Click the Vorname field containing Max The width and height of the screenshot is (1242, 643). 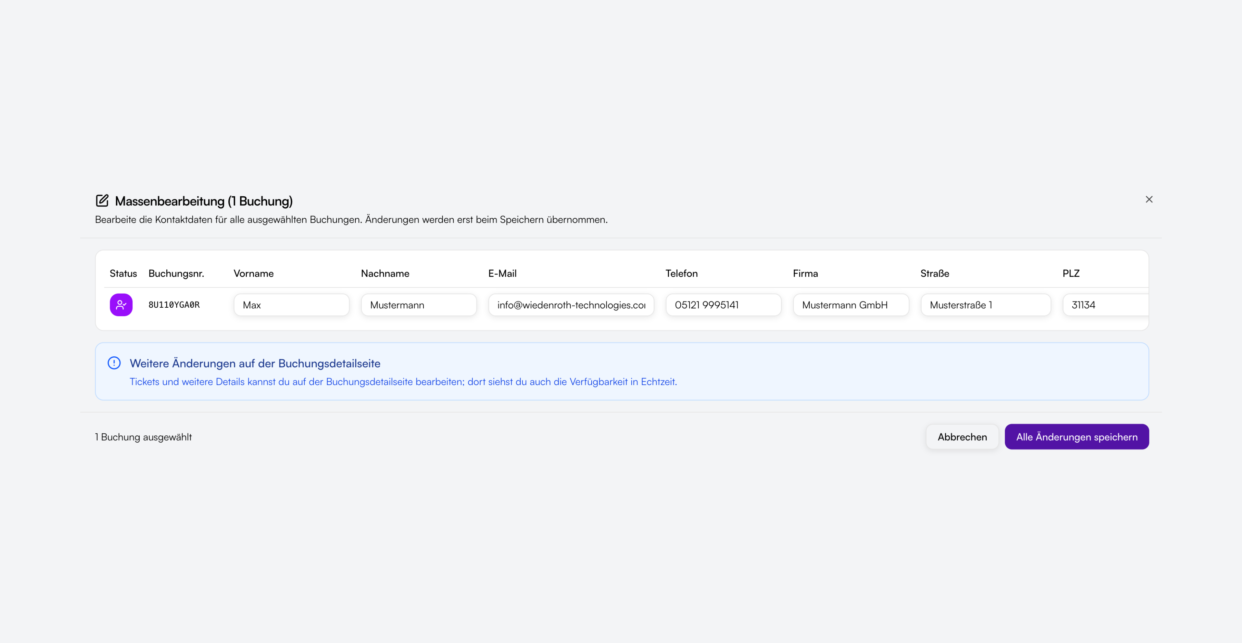292,305
